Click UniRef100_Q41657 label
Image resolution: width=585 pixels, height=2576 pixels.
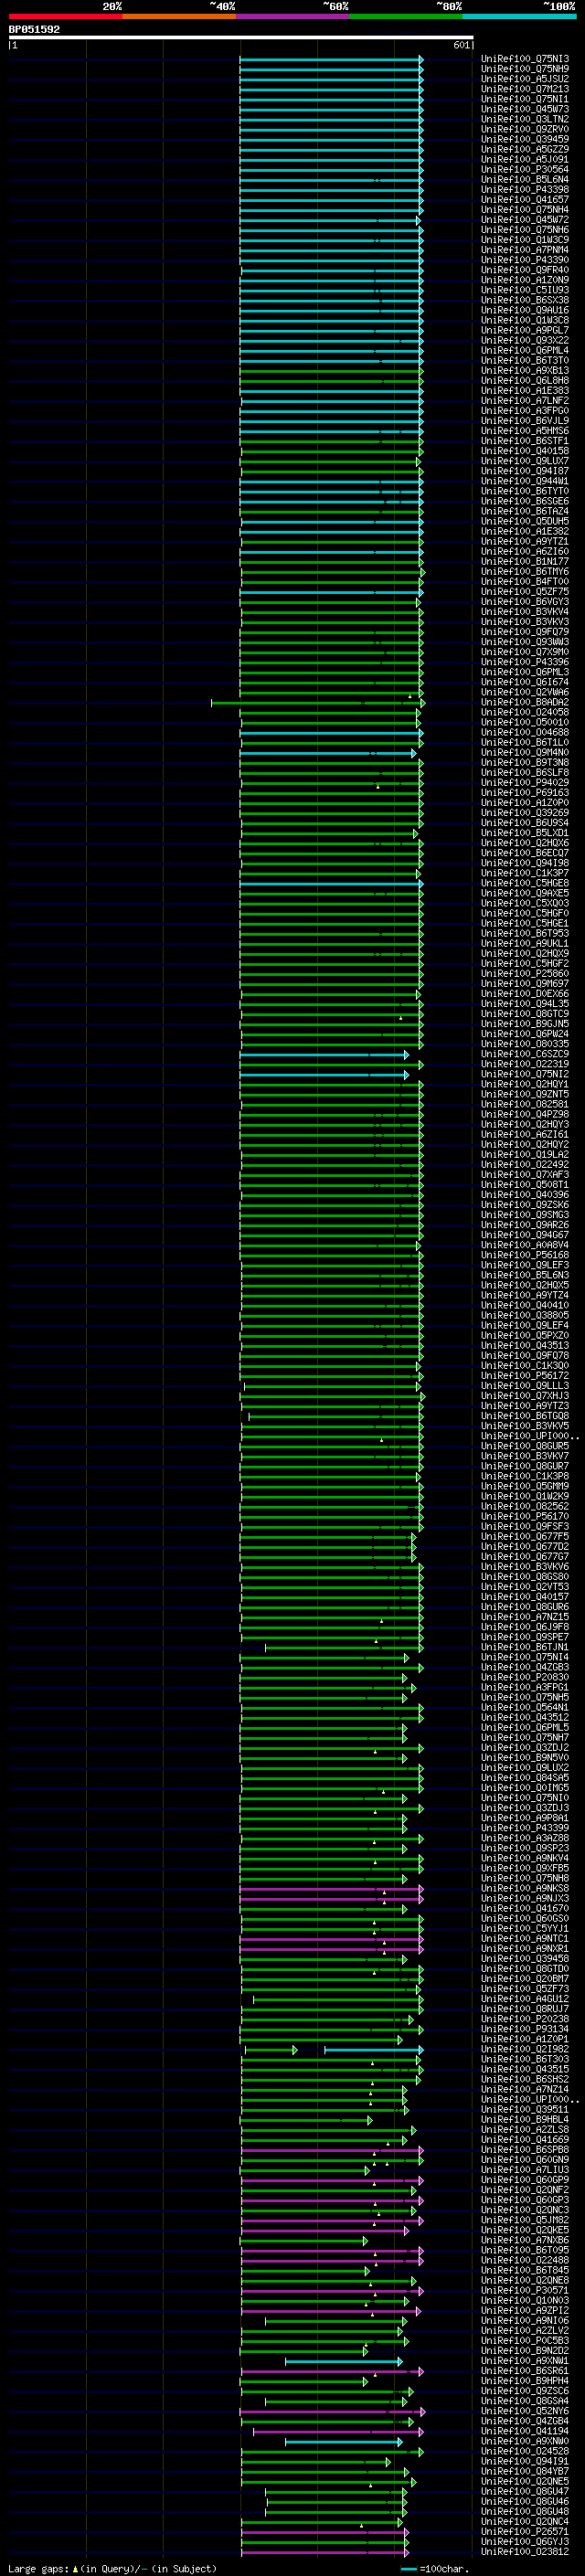(x=525, y=199)
